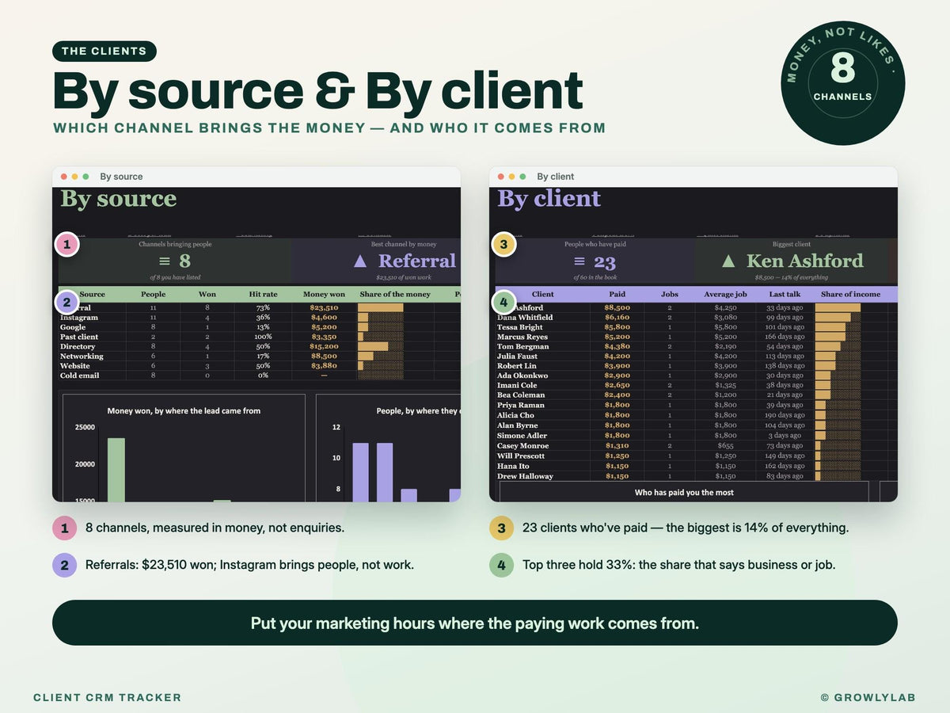This screenshot has height=713, width=950.
Task: Click the $6,160 paid cell
Action: point(617,317)
